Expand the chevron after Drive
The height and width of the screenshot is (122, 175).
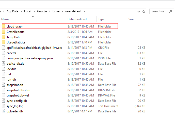coord(62,11)
